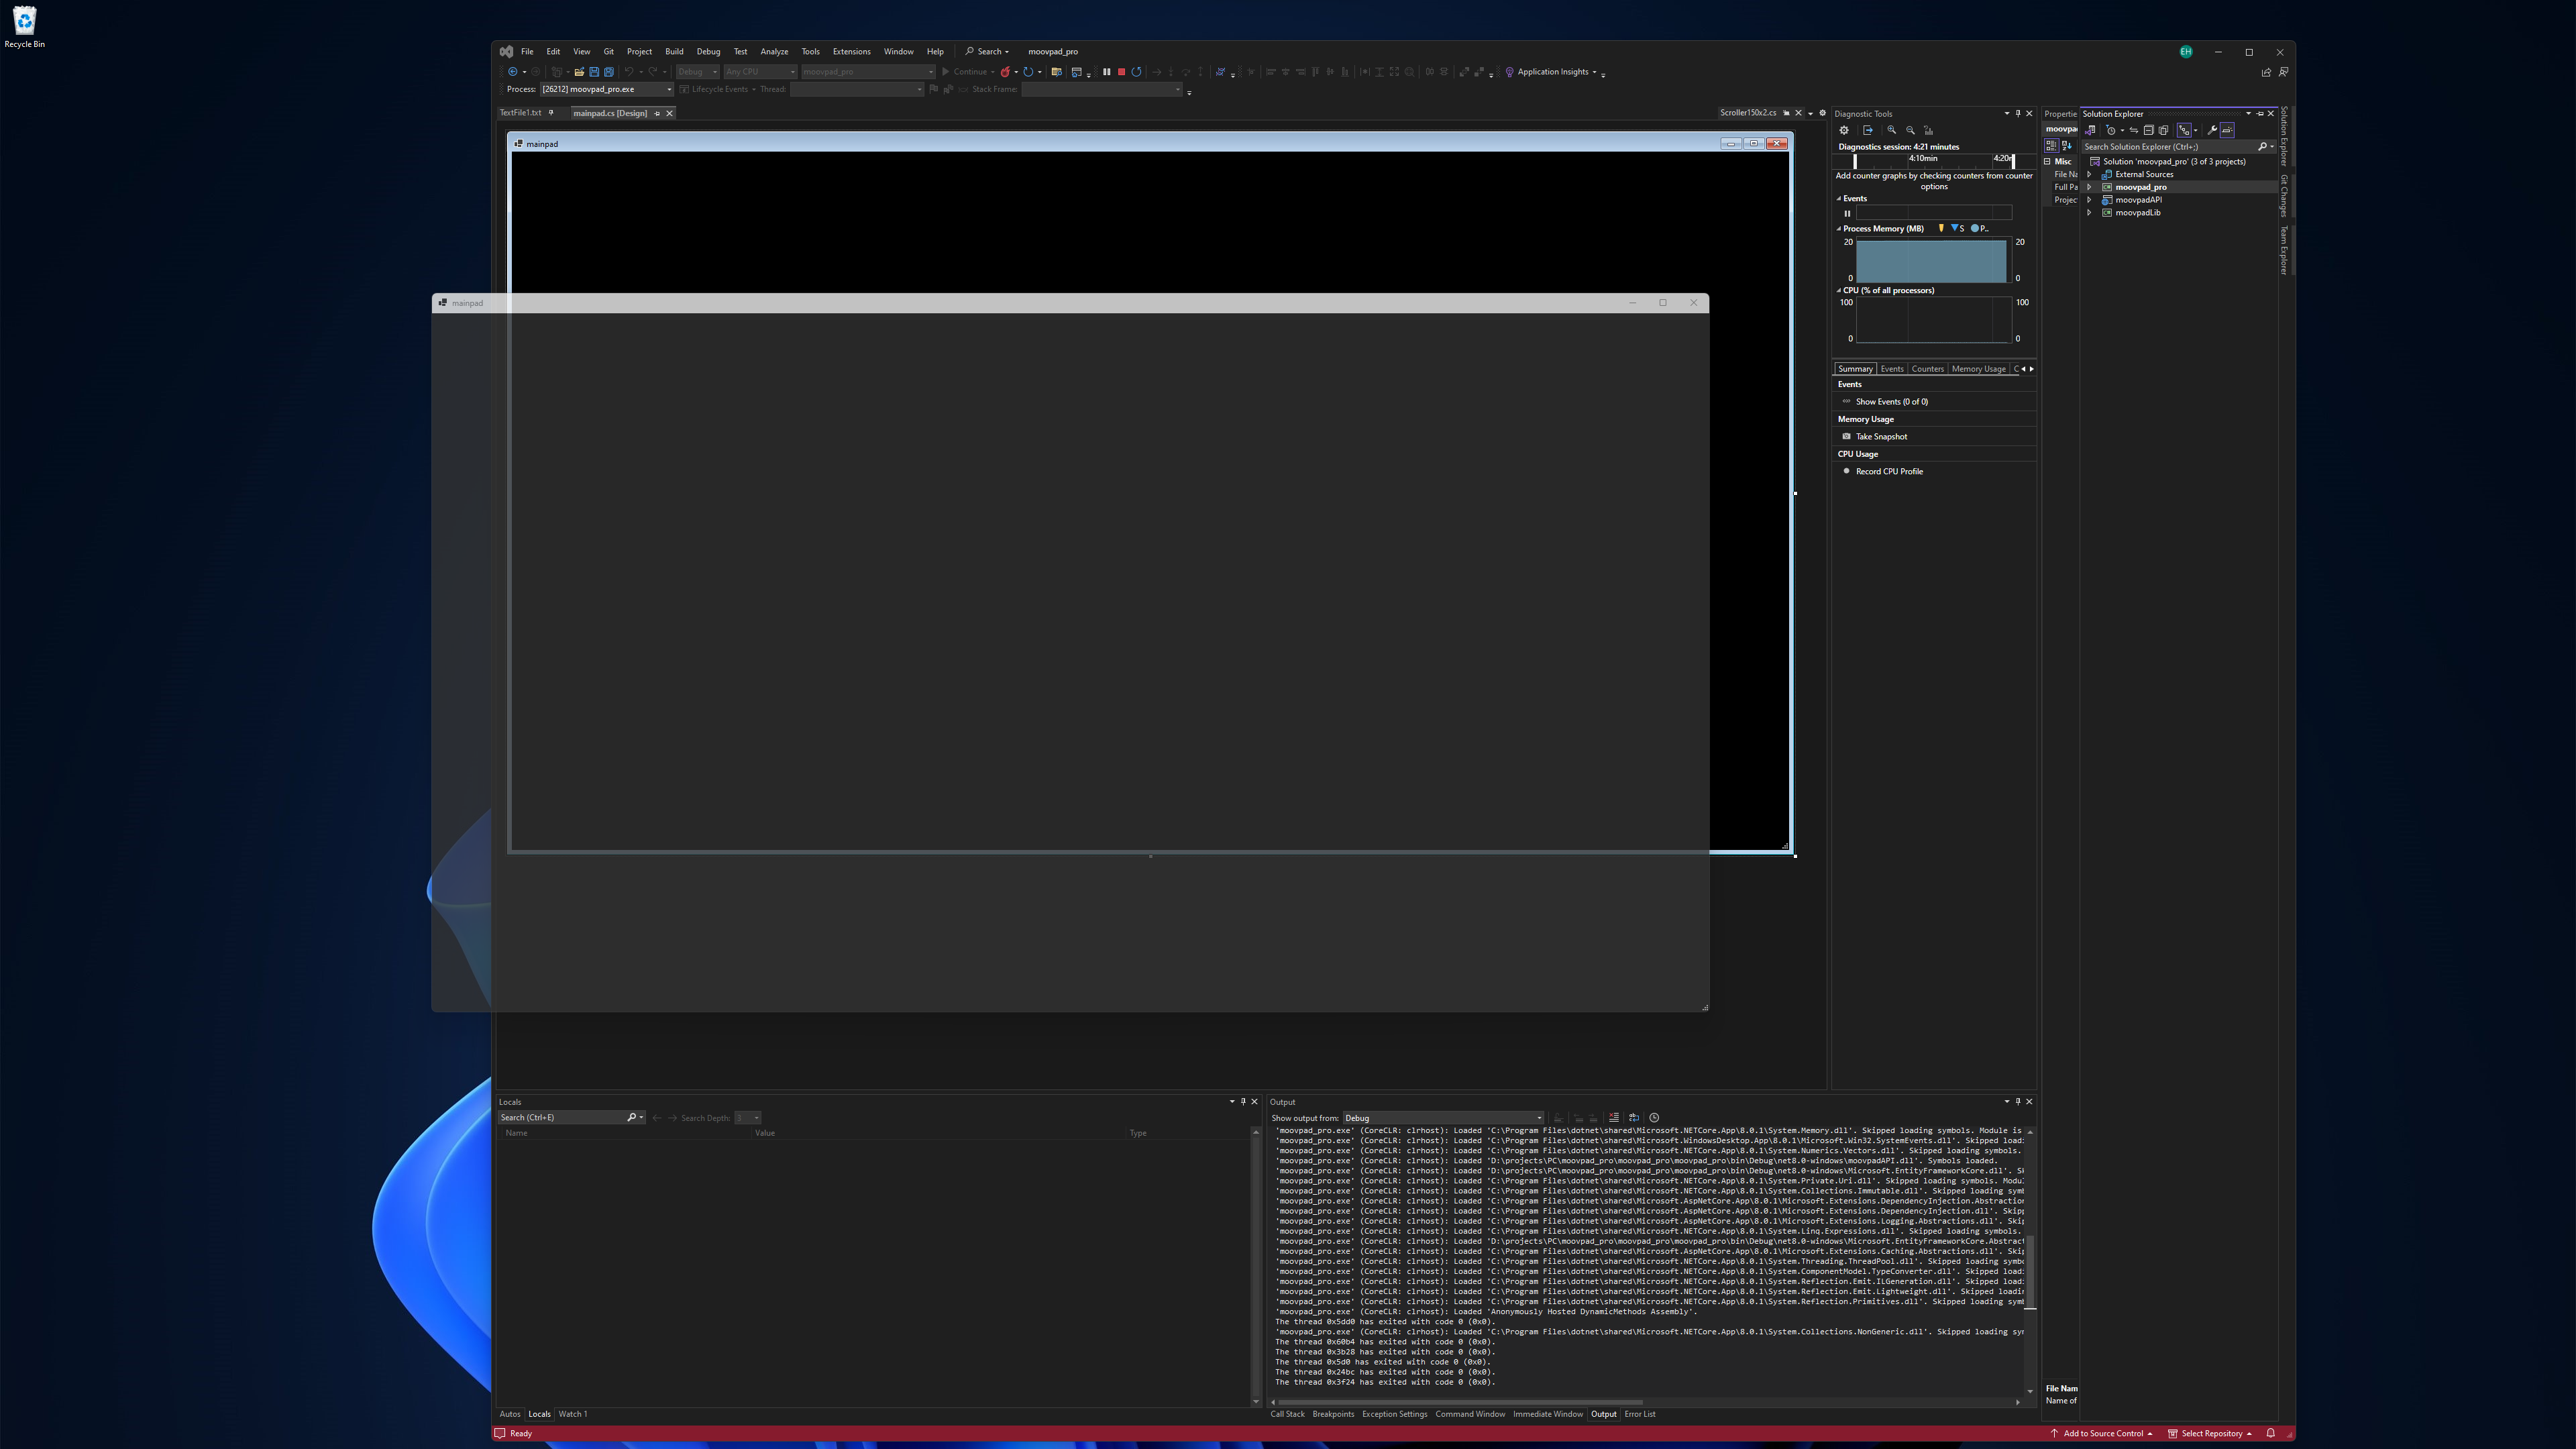Click Diagnostic Tools zoom in icon
The height and width of the screenshot is (1449, 2576).
pyautogui.click(x=1891, y=130)
